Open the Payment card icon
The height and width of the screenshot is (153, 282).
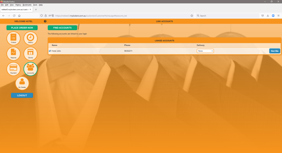point(14,69)
